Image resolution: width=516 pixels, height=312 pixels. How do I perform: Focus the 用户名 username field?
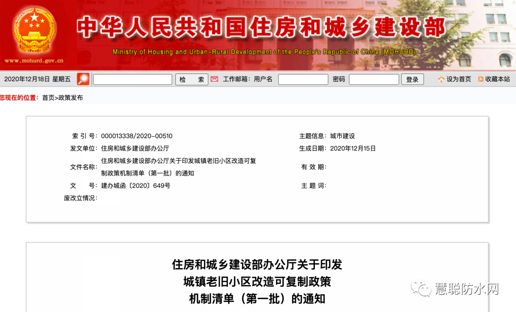click(x=303, y=79)
